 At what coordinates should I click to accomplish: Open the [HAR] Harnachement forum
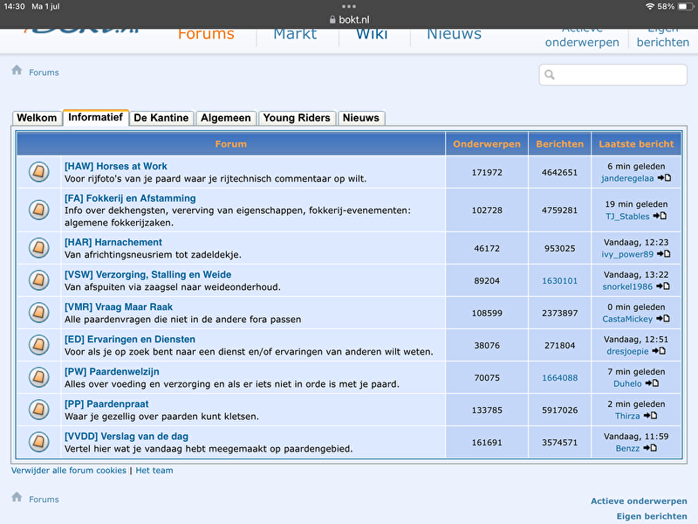(x=113, y=243)
